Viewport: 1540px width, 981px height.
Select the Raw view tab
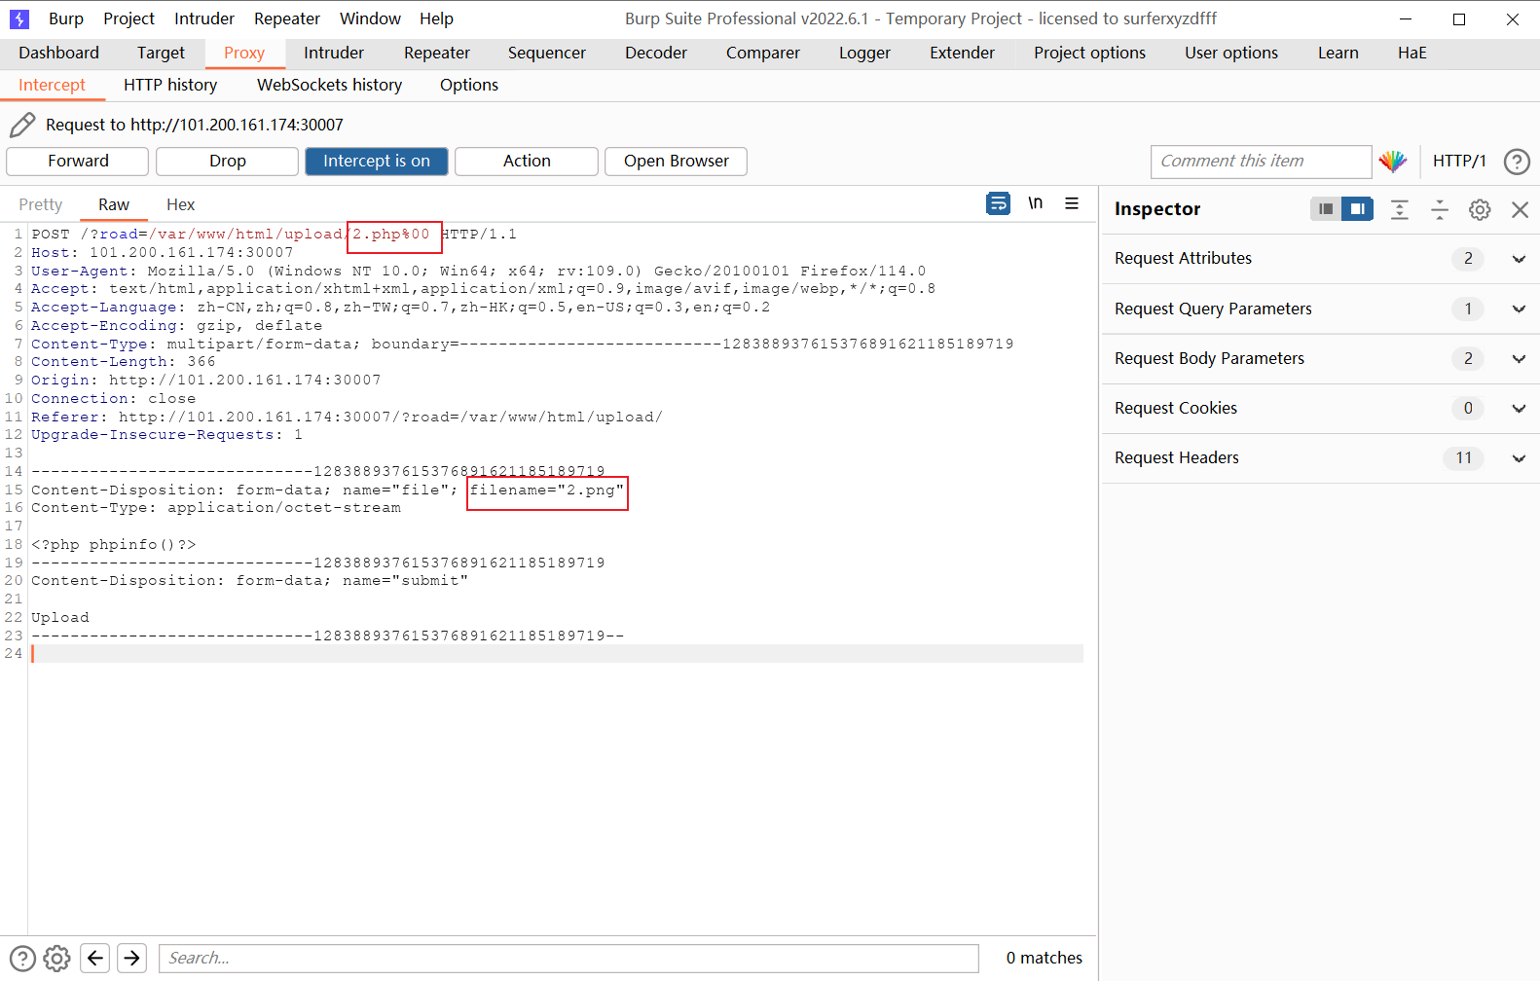pyautogui.click(x=114, y=204)
